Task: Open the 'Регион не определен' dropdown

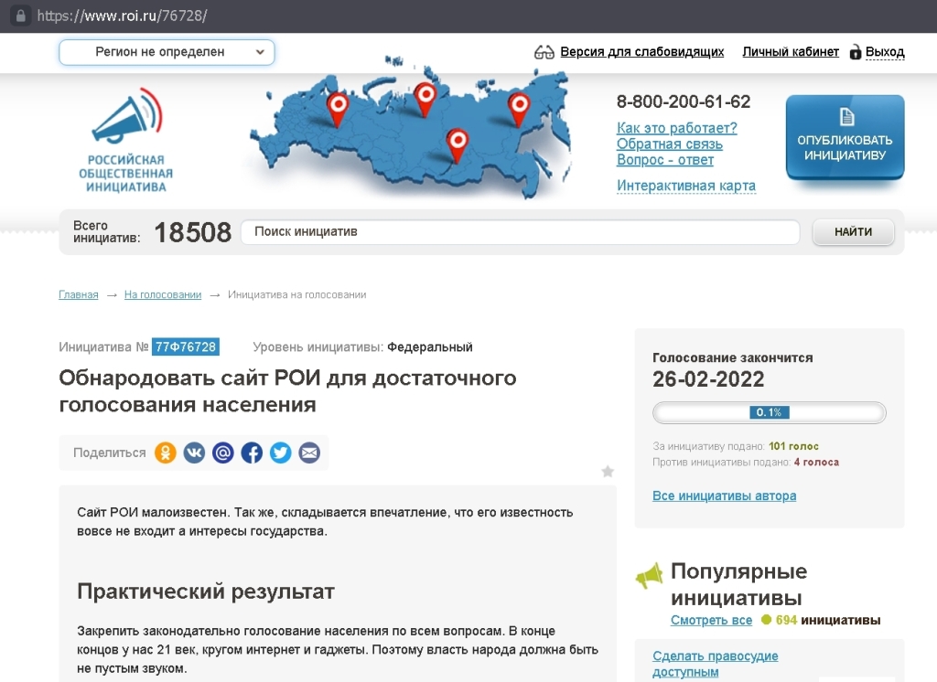Action: pyautogui.click(x=167, y=52)
